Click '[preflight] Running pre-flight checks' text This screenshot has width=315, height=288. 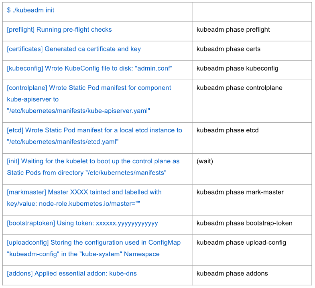(59, 30)
